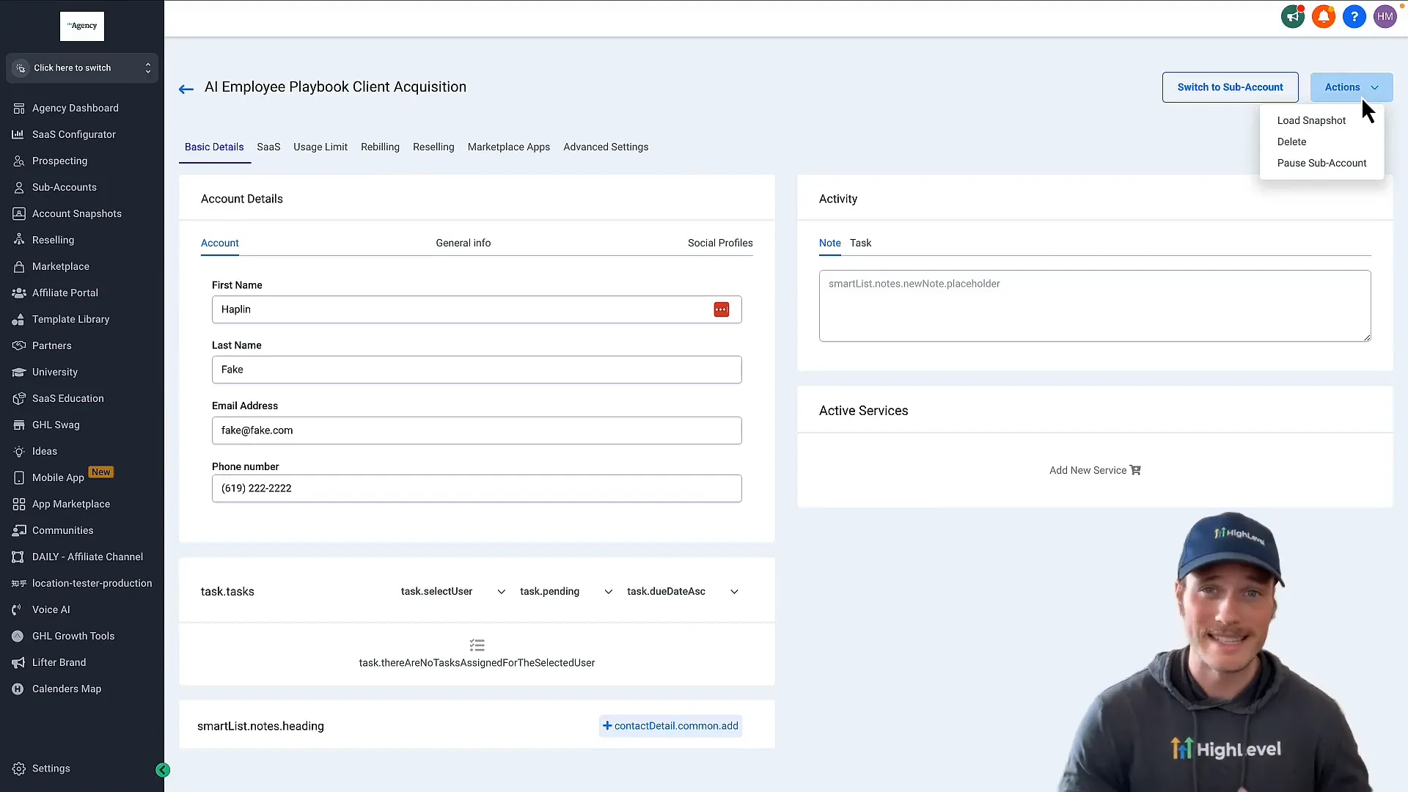This screenshot has width=1408, height=792.
Task: Open the Reselling tab in account header
Action: pos(433,147)
